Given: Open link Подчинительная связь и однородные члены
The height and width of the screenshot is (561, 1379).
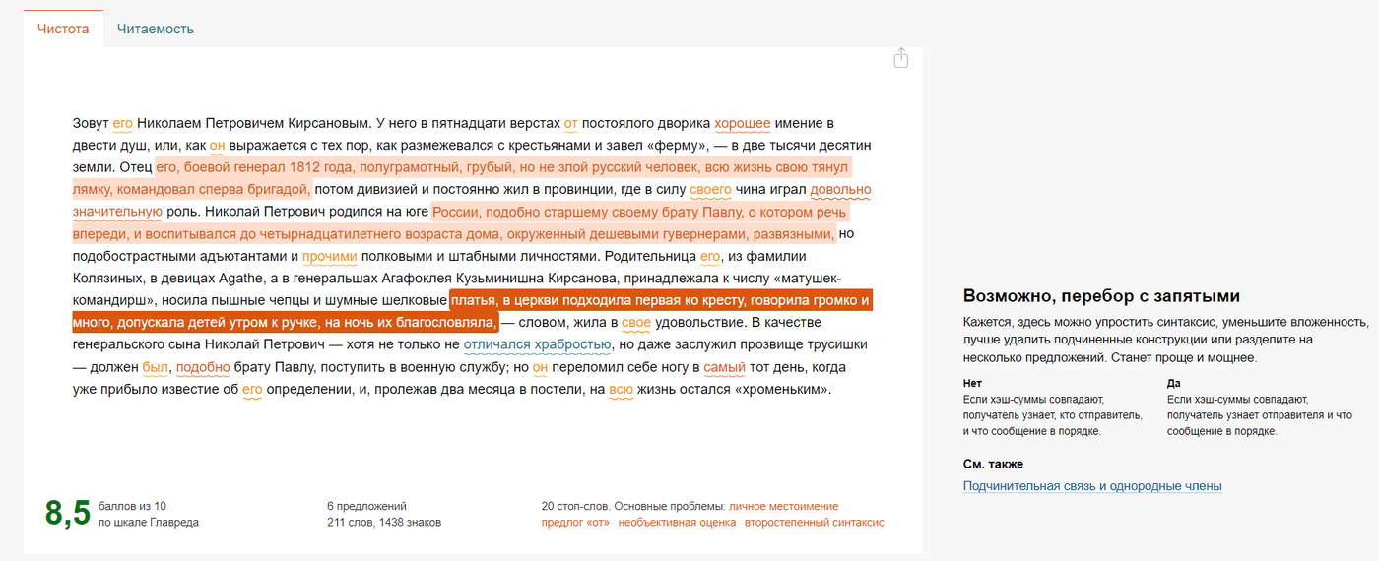Looking at the screenshot, I should 1092,485.
